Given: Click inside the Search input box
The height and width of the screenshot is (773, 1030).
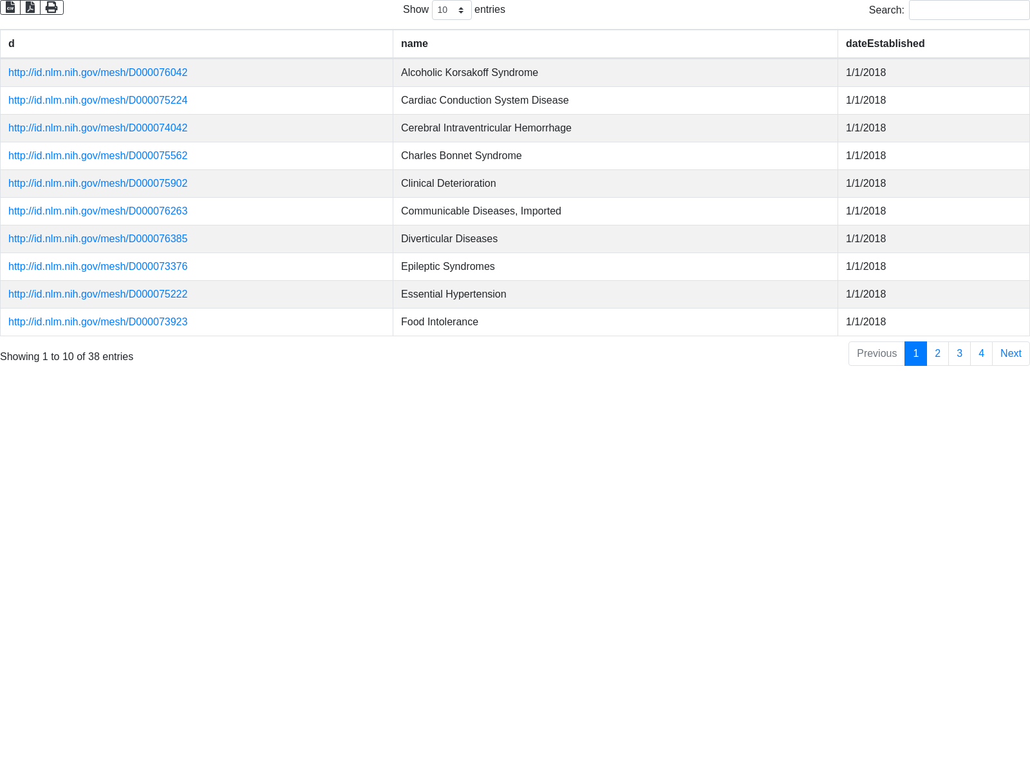Looking at the screenshot, I should (x=969, y=10).
